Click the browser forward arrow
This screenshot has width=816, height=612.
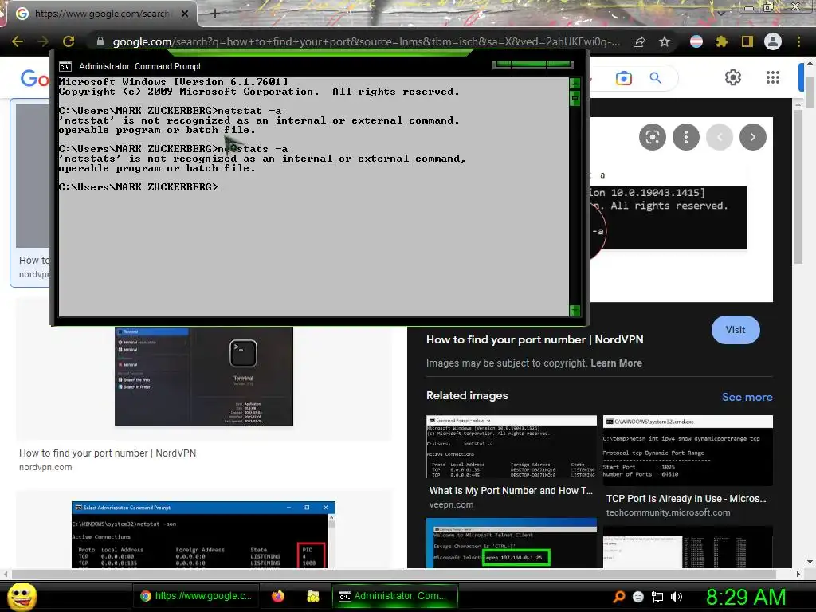pos(43,41)
